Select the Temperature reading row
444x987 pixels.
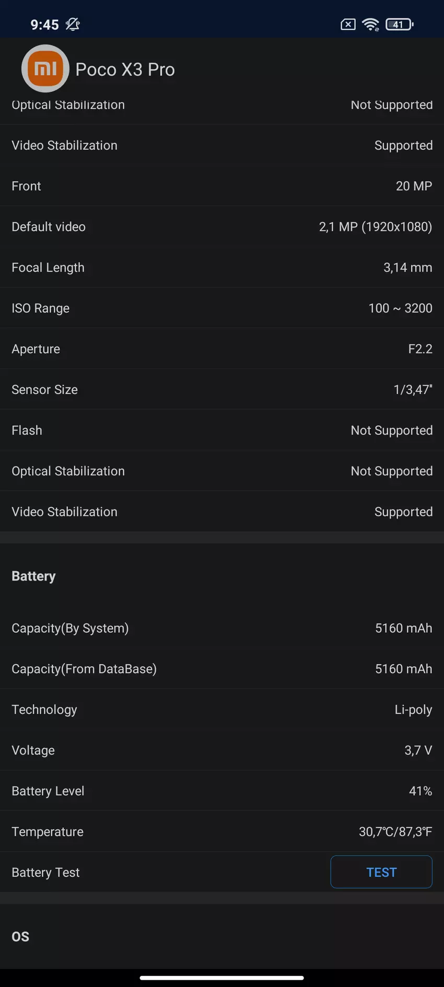point(222,832)
